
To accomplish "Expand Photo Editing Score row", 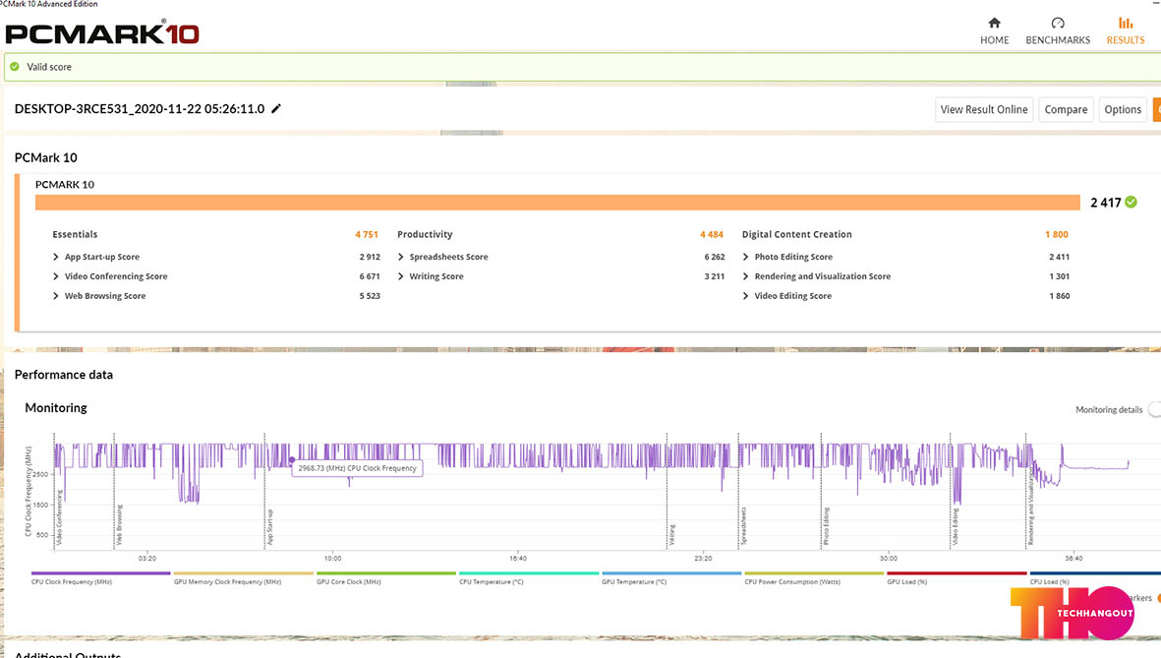I will click(745, 257).
